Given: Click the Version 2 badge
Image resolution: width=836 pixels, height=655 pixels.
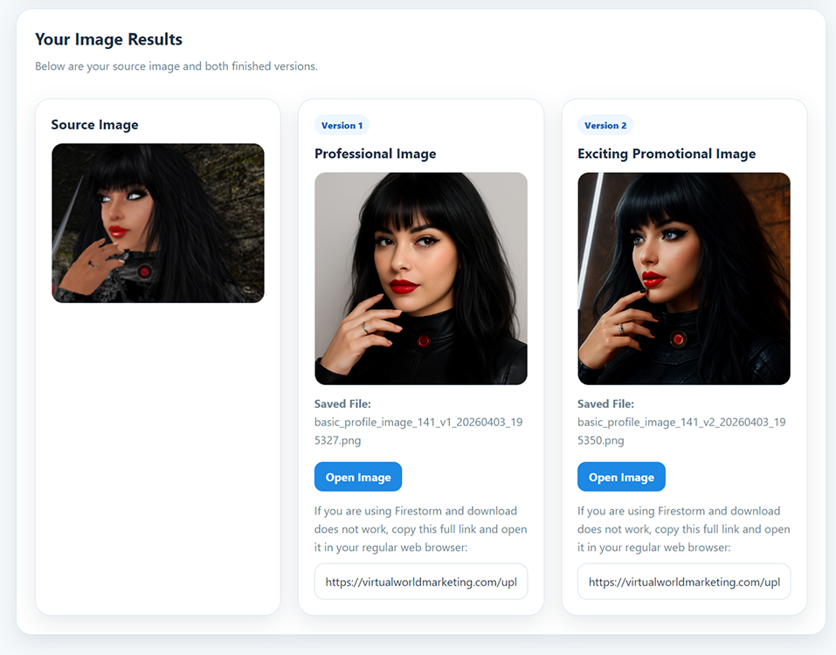Looking at the screenshot, I should [605, 126].
